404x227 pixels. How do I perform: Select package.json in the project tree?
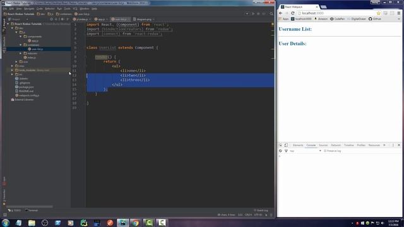click(x=25, y=87)
